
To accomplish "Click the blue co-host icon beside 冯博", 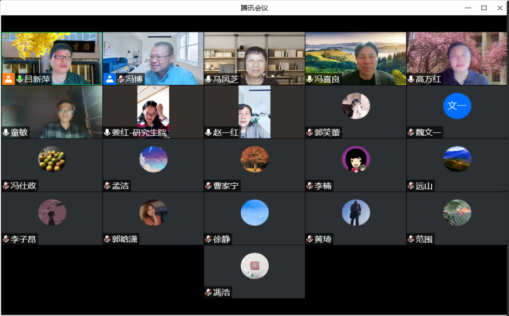I will coord(110,79).
